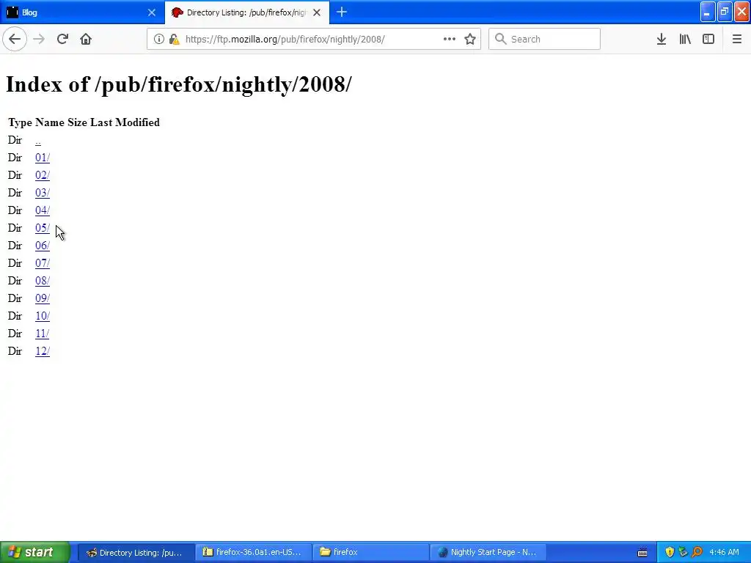Open the 07/ directory
The height and width of the screenshot is (563, 751).
click(42, 263)
